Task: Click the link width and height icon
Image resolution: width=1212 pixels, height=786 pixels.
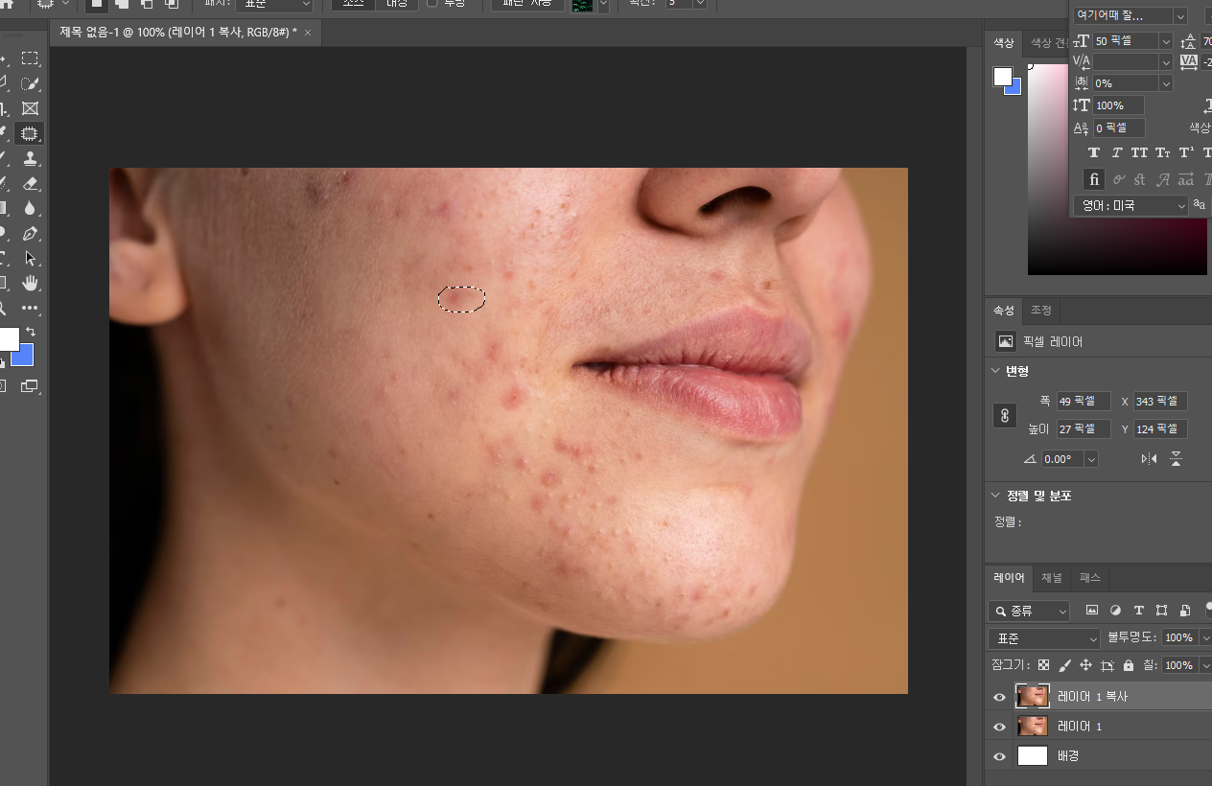Action: (x=1004, y=416)
